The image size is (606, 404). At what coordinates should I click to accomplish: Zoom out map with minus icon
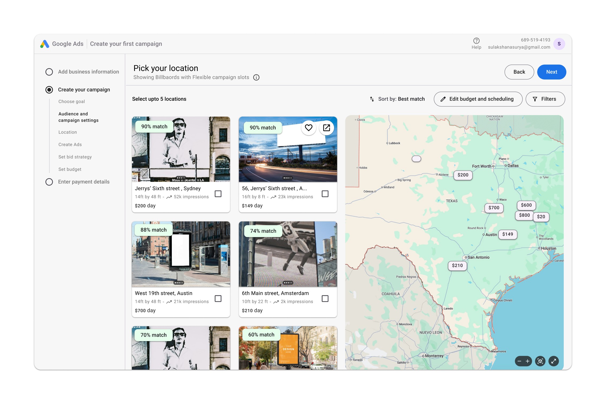519,361
